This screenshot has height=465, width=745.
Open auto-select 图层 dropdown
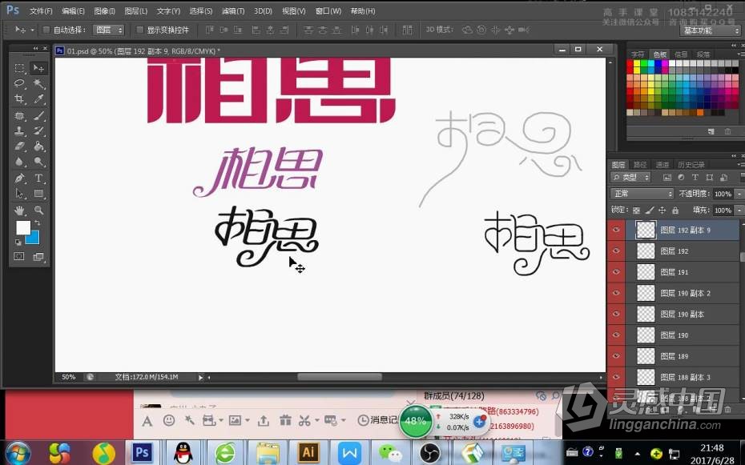(x=108, y=30)
